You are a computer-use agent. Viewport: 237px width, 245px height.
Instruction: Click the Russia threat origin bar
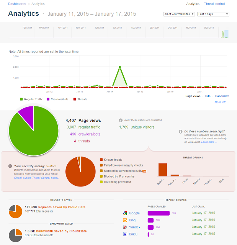pos(175,175)
